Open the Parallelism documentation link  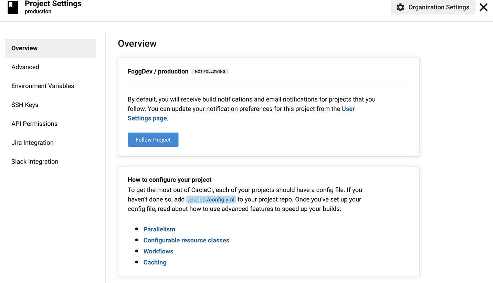(159, 229)
